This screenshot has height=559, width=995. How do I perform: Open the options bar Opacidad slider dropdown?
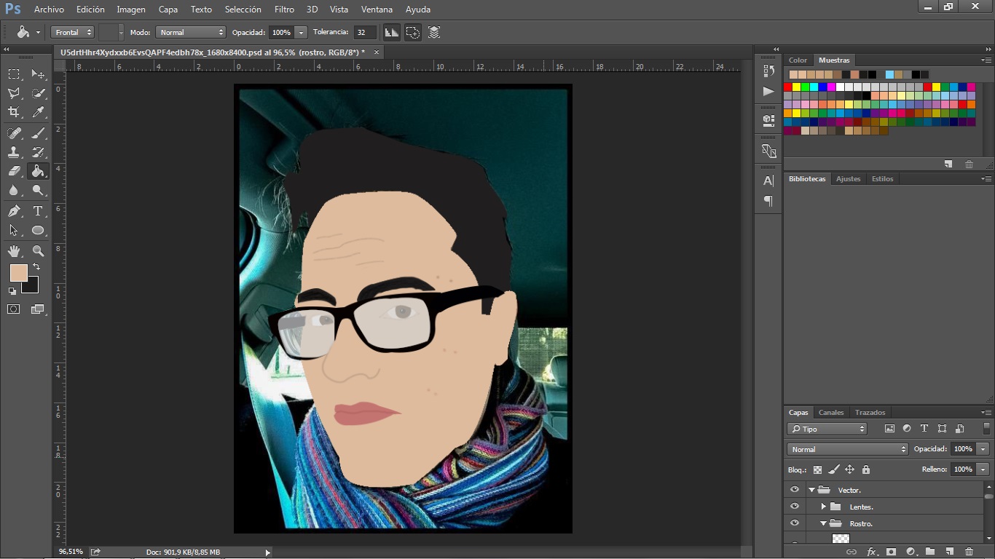point(301,32)
